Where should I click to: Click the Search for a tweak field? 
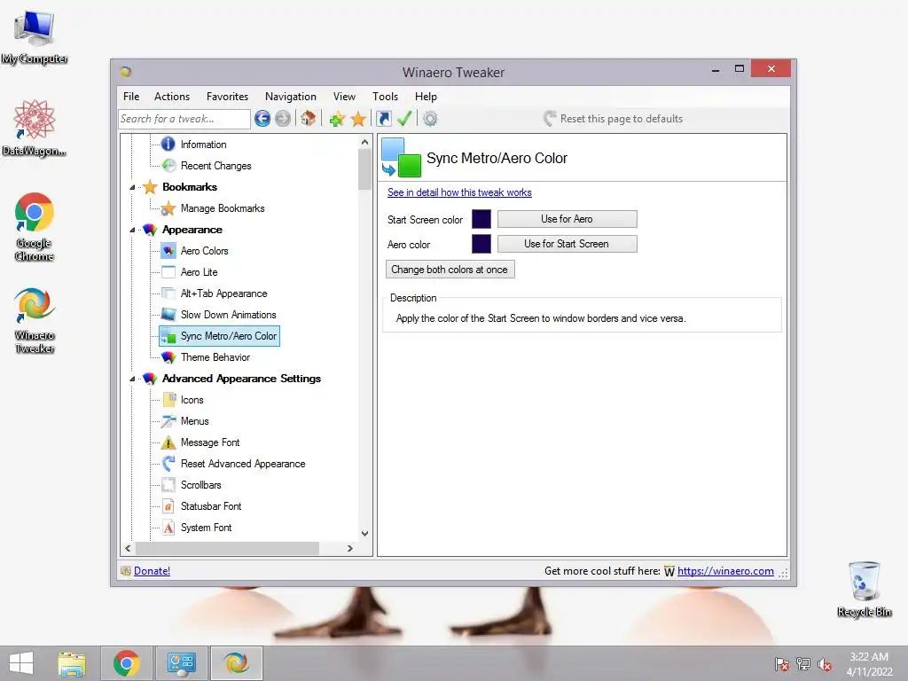tap(184, 119)
